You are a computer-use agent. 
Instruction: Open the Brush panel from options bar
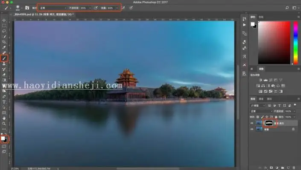point(27,8)
